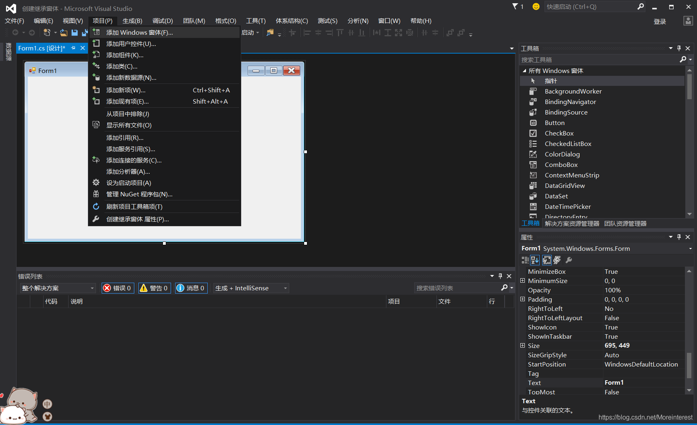Viewport: 697px width, 425px height.
Task: Click the quick launch search magnifier
Action: click(x=641, y=6)
